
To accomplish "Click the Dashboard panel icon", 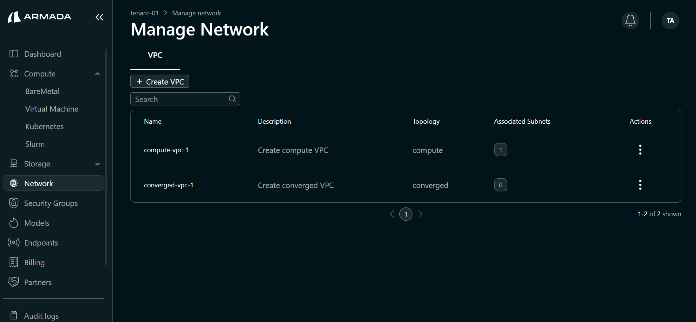I will click(x=14, y=54).
